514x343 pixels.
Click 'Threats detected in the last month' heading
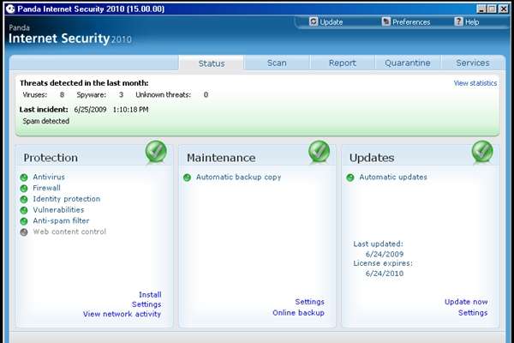tap(84, 83)
